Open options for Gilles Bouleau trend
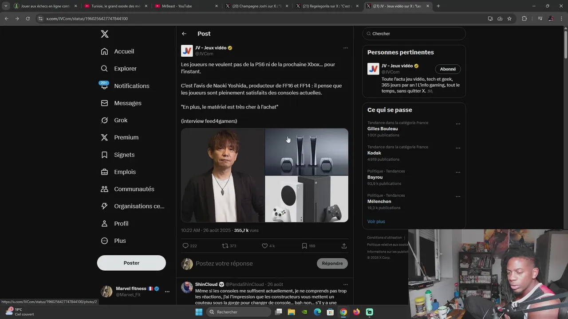This screenshot has height=319, width=568. click(458, 124)
